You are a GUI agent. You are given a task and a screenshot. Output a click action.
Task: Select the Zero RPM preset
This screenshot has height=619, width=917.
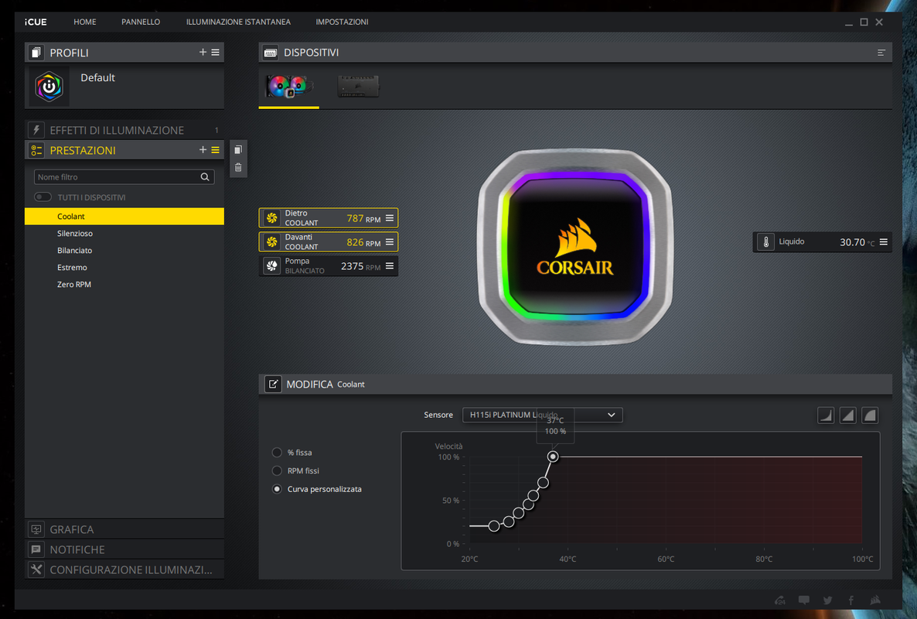[x=124, y=284]
